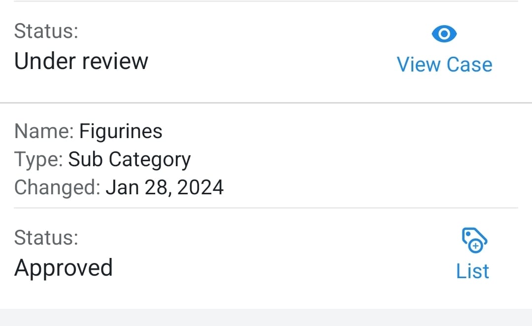Screen dimensions: 532x326
Task: Click the word Case in View Case
Action: click(x=469, y=65)
